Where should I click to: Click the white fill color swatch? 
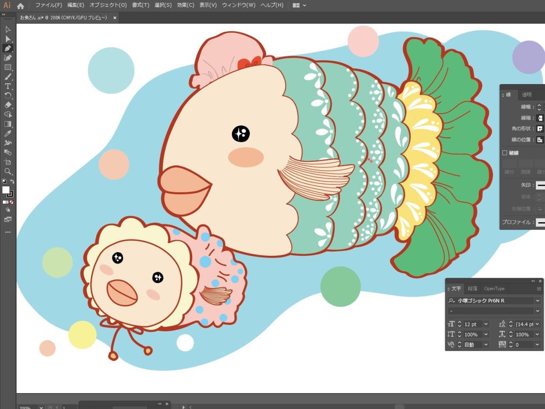(x=6, y=190)
